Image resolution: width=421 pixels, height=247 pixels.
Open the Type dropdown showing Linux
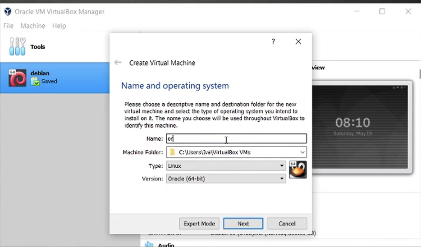(x=226, y=166)
